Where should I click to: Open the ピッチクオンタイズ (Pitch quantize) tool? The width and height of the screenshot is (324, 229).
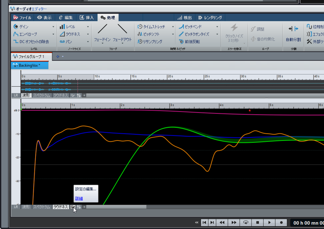194,34
